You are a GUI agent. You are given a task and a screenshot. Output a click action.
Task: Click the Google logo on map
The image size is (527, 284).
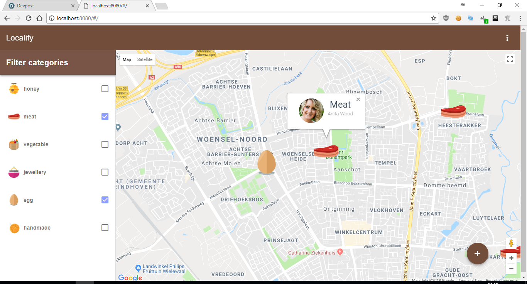(130, 277)
